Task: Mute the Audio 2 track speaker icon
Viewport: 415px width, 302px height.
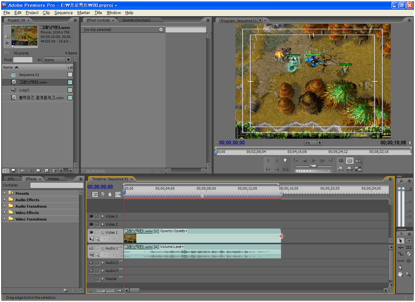Action: pos(91,263)
